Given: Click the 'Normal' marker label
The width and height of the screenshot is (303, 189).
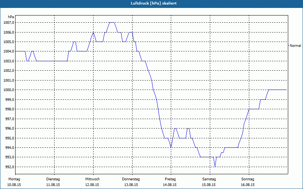Looking at the screenshot, I should click(x=295, y=46).
